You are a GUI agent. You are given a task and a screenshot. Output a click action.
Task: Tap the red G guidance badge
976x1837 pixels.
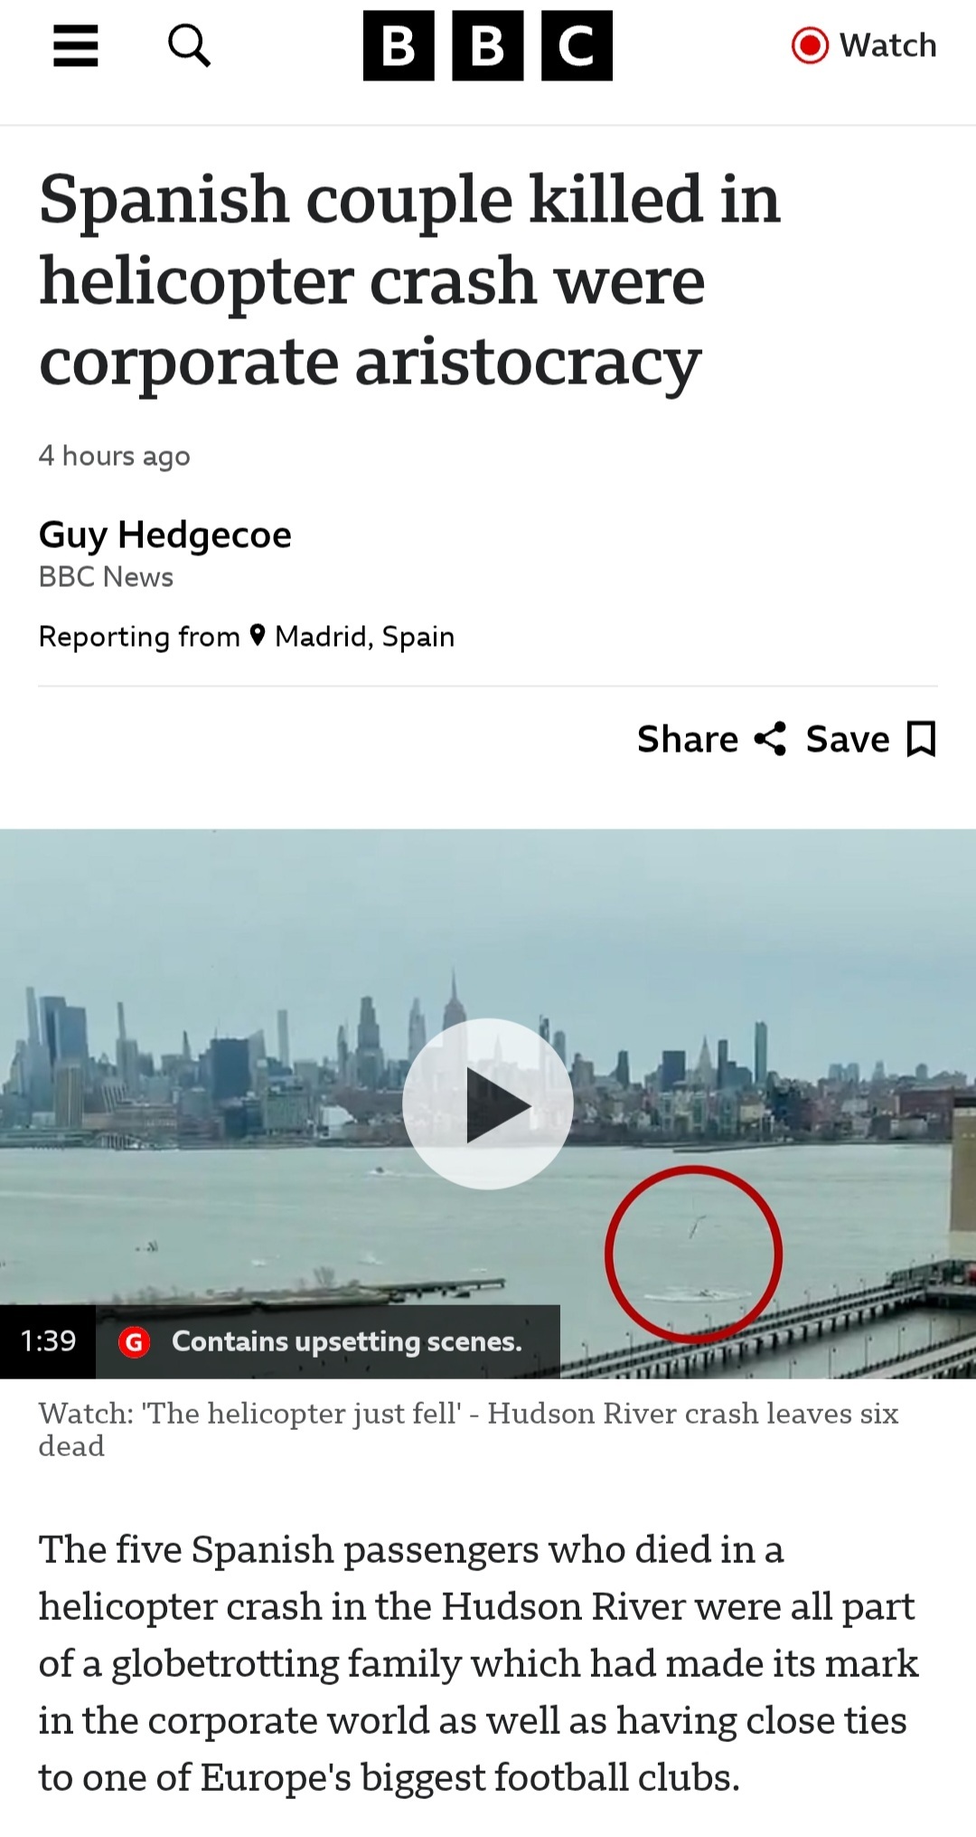(135, 1342)
